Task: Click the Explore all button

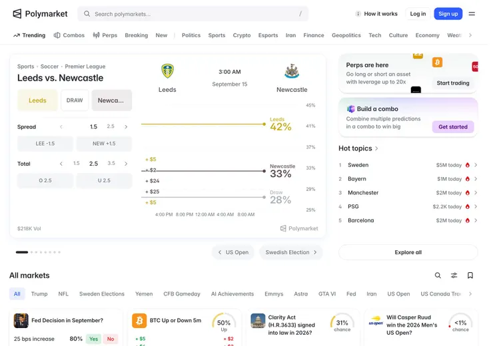Action: point(408,252)
